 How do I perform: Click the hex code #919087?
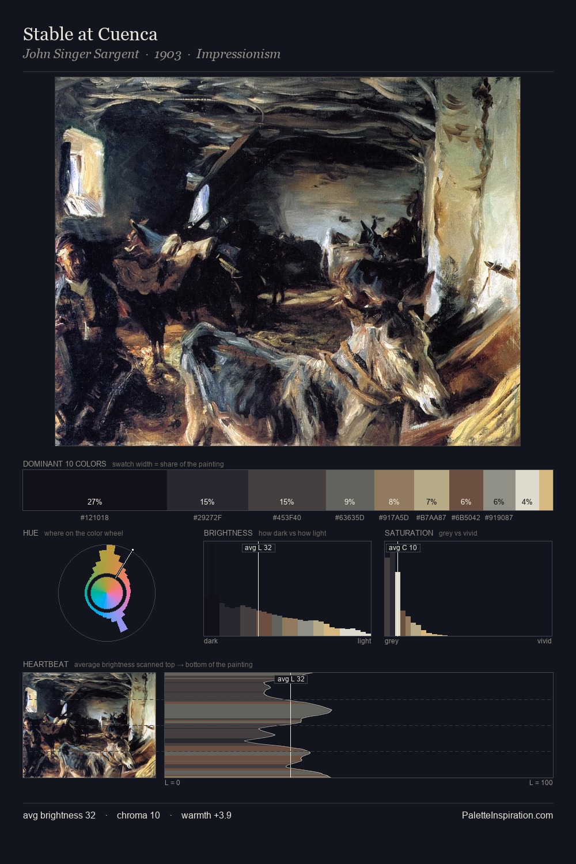(499, 517)
